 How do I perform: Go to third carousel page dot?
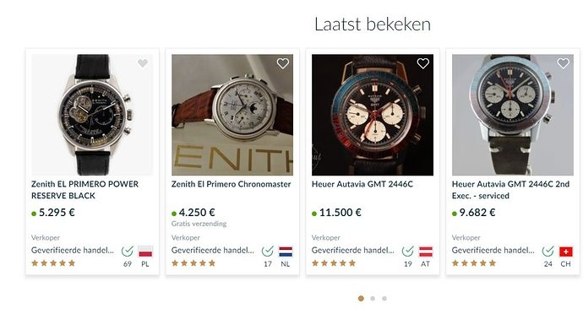click(384, 299)
